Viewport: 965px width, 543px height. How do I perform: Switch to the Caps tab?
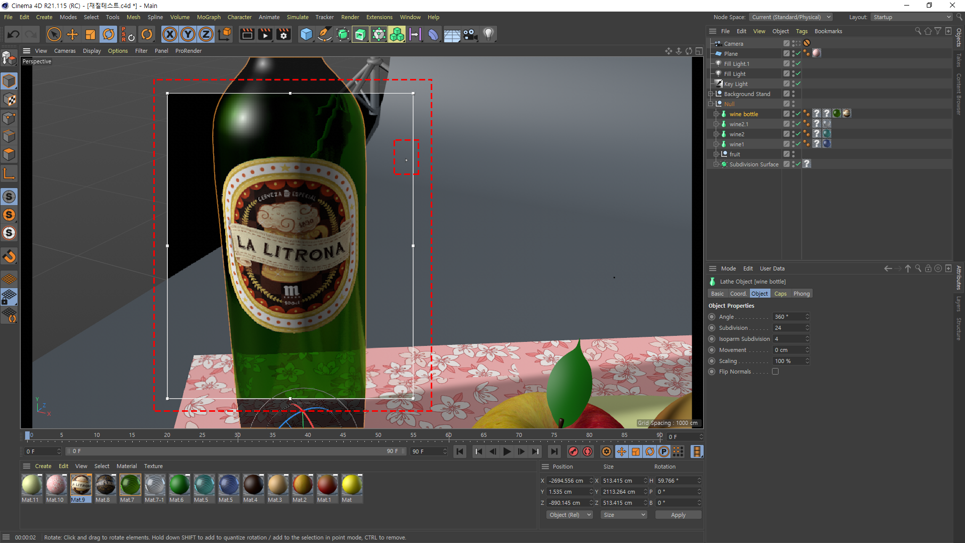780,294
